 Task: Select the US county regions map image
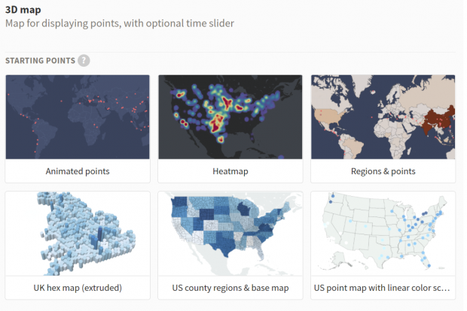click(230, 234)
